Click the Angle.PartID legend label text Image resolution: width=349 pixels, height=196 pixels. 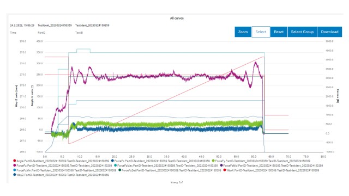pos(63,161)
